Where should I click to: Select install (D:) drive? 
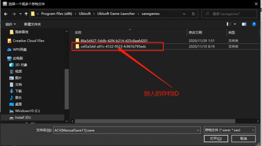pos(20,117)
